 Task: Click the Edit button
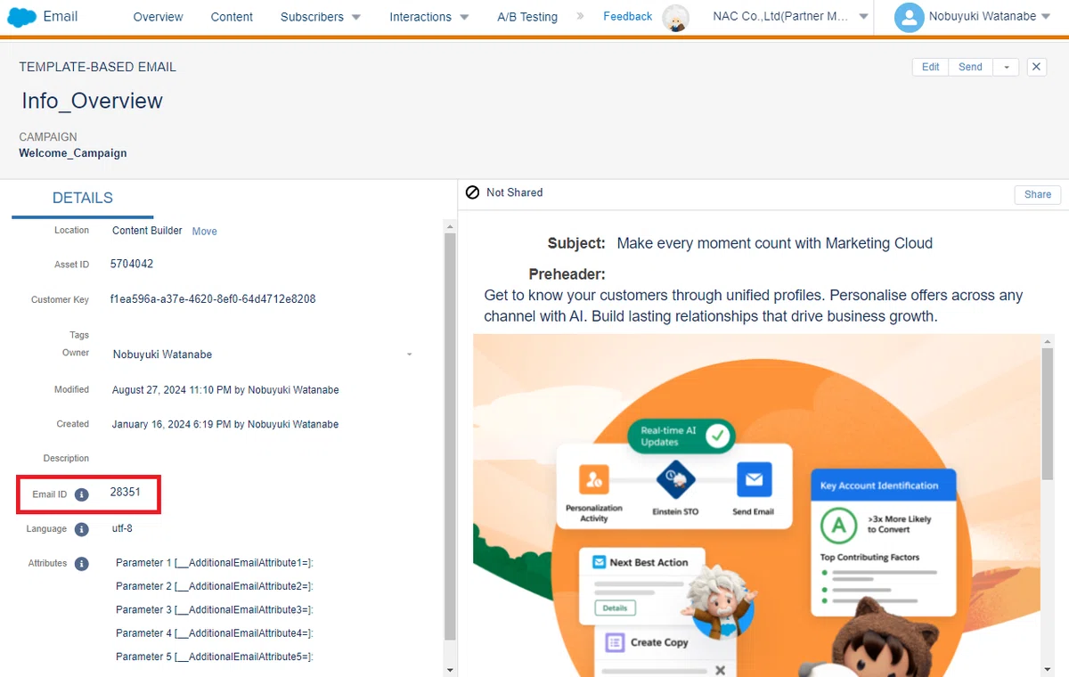tap(930, 67)
